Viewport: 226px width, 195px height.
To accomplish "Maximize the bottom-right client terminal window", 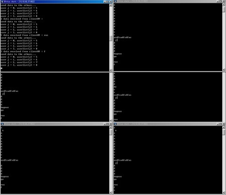I will 221,124.
